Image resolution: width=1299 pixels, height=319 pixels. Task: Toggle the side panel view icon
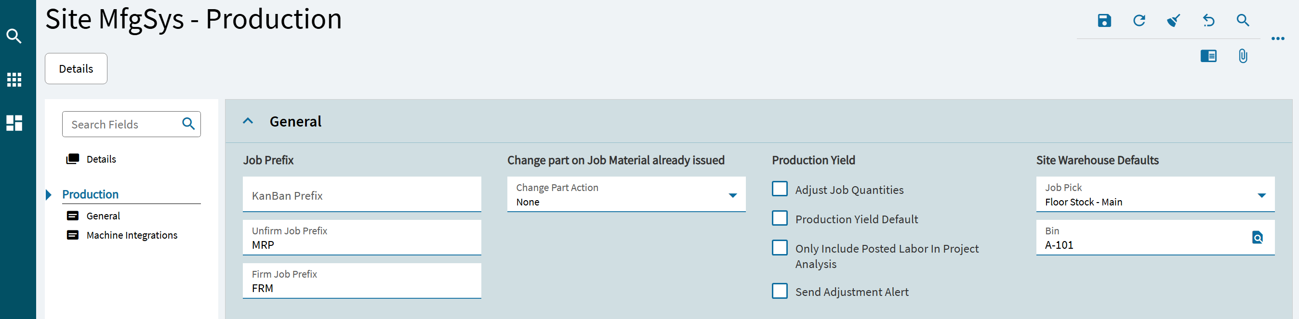[x=1208, y=56]
